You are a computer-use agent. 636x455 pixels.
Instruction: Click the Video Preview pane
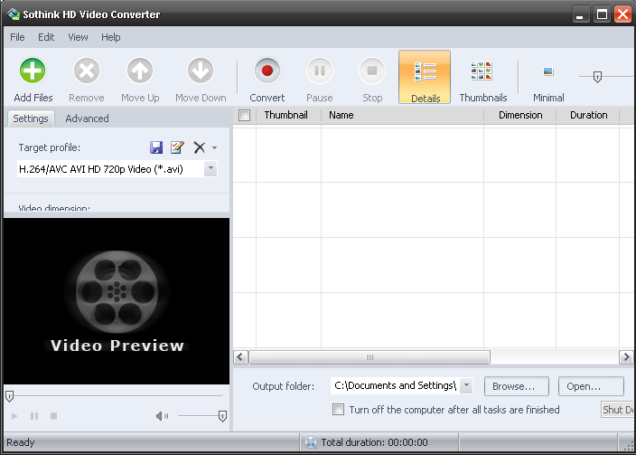click(x=117, y=301)
